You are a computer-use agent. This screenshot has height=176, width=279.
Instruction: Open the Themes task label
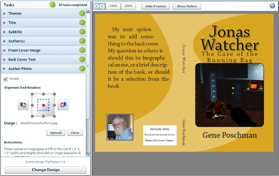[15, 14]
